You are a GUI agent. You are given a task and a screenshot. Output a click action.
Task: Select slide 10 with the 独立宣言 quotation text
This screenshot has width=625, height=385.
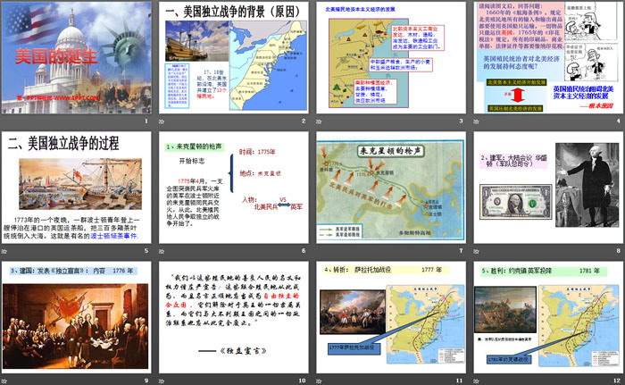pos(233,318)
